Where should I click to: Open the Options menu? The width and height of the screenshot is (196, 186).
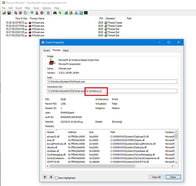(x=46, y=8)
